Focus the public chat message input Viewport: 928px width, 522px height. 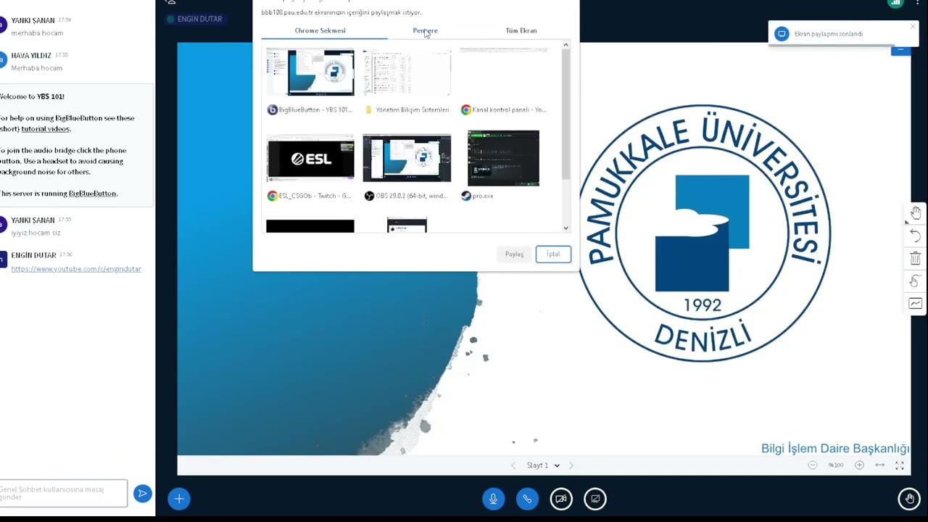tap(62, 493)
